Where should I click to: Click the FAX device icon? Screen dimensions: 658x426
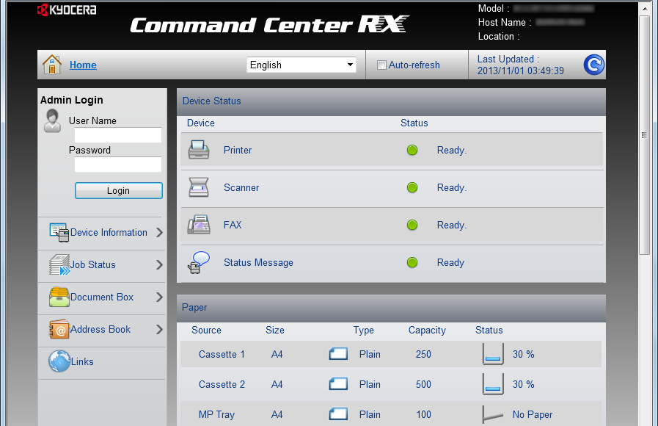(x=199, y=225)
